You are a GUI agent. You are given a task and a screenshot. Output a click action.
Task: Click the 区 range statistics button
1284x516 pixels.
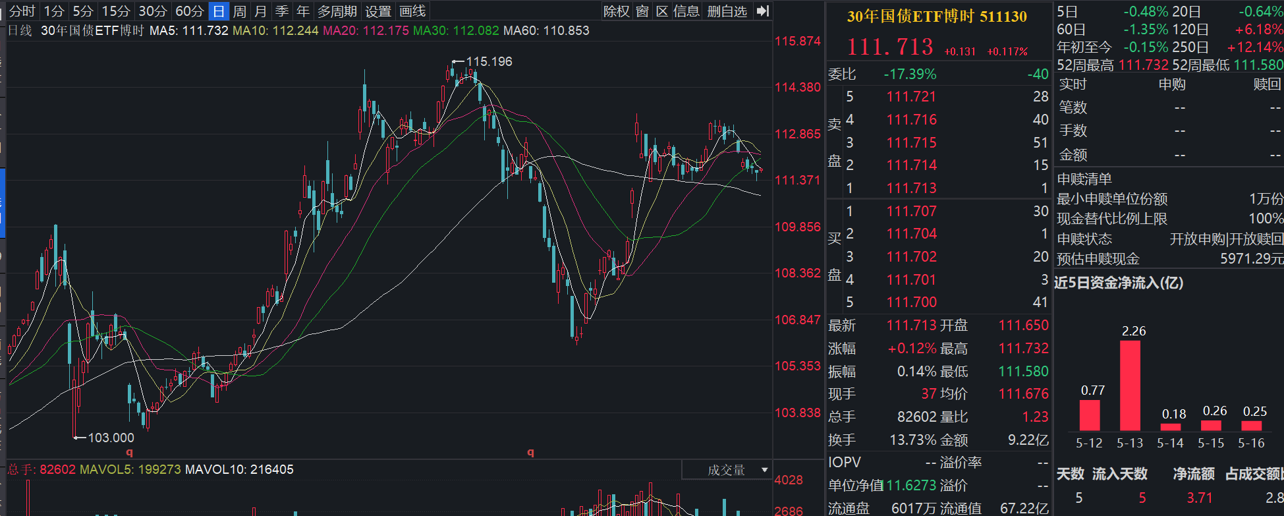662,11
